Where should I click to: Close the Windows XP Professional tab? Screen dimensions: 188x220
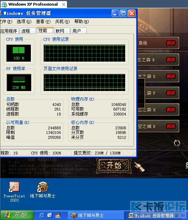coord(63,5)
